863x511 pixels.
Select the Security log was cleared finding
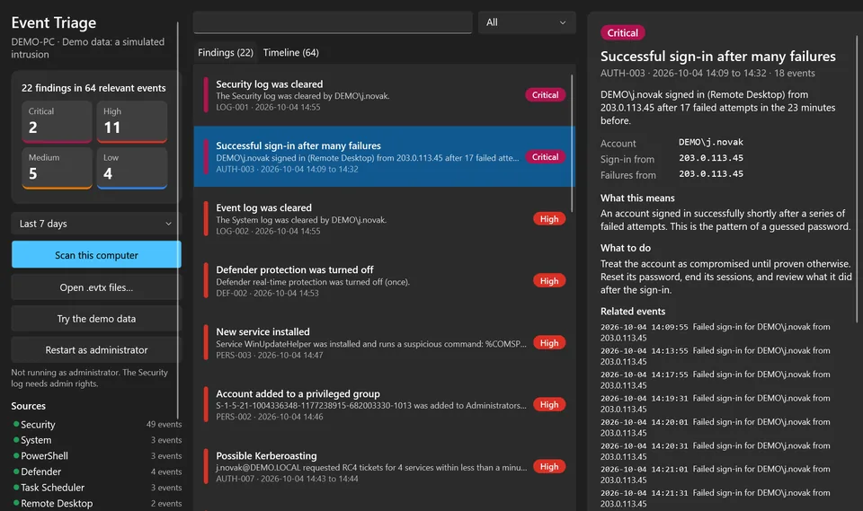point(384,94)
